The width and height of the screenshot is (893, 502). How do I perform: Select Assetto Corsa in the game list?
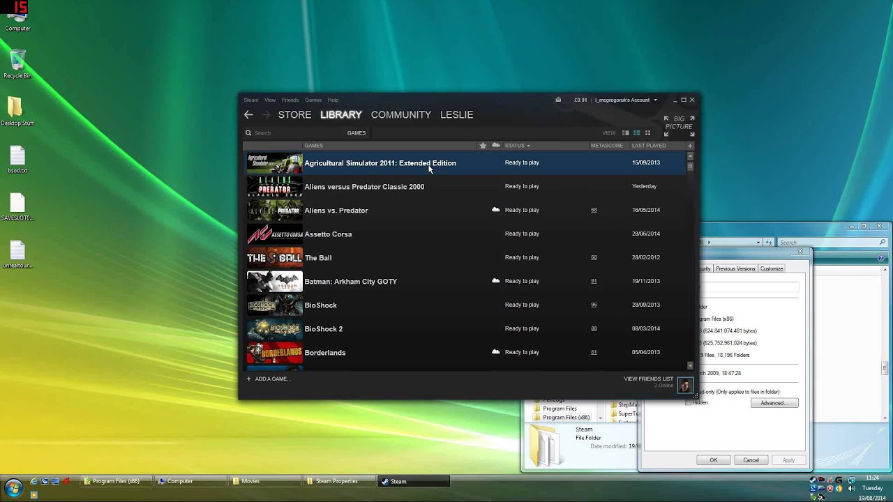pyautogui.click(x=465, y=234)
